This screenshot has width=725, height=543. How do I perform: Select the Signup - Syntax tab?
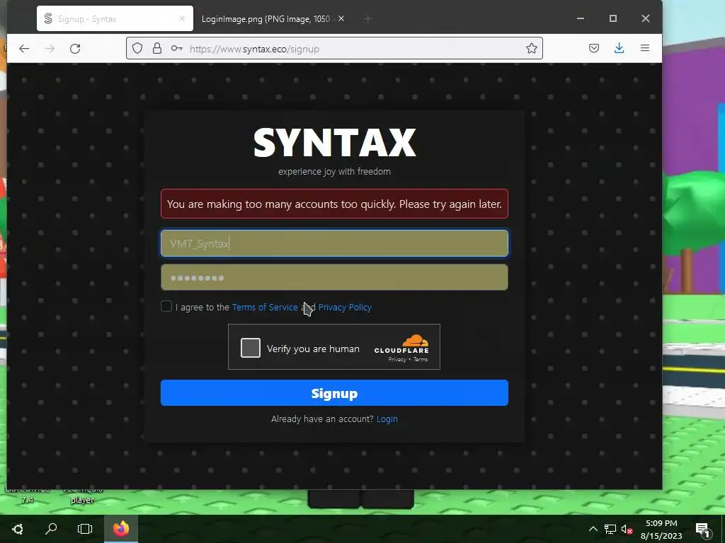coord(115,18)
